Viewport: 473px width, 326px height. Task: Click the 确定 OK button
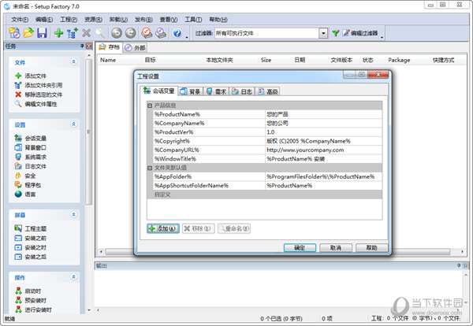[x=300, y=248]
